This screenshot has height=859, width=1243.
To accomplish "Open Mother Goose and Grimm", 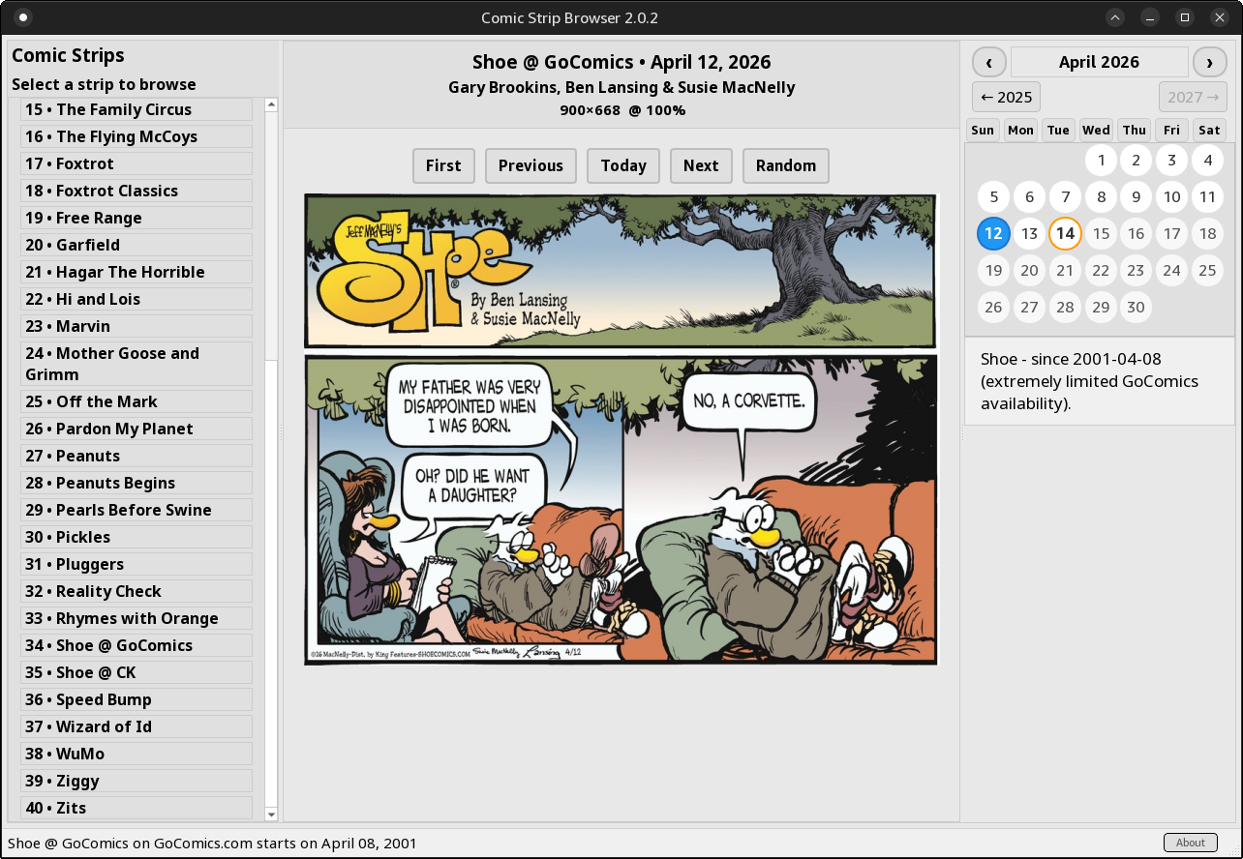I will 136,364.
